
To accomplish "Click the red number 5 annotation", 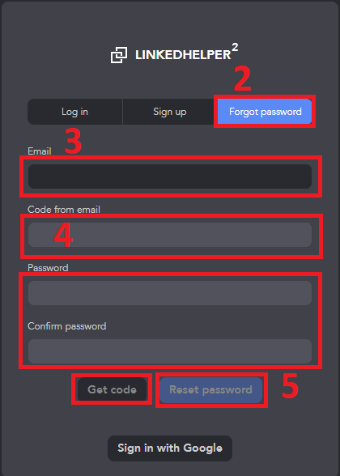I will click(290, 385).
